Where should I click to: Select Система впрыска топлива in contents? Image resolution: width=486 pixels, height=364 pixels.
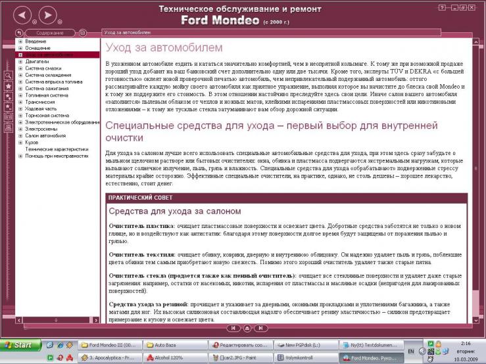[x=54, y=81]
